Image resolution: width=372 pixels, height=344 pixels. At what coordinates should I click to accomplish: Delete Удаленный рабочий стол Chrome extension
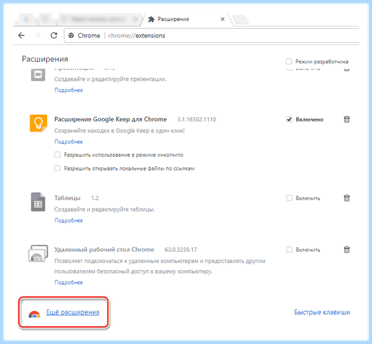(347, 250)
